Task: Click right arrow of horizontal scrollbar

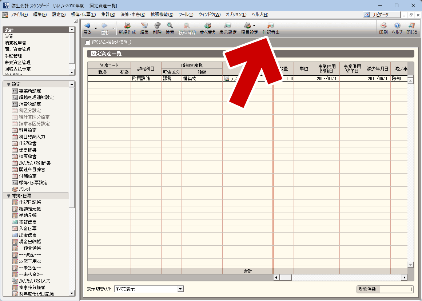Action: coord(404,278)
